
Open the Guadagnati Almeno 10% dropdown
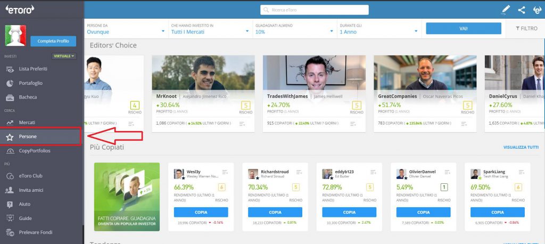pos(295,29)
